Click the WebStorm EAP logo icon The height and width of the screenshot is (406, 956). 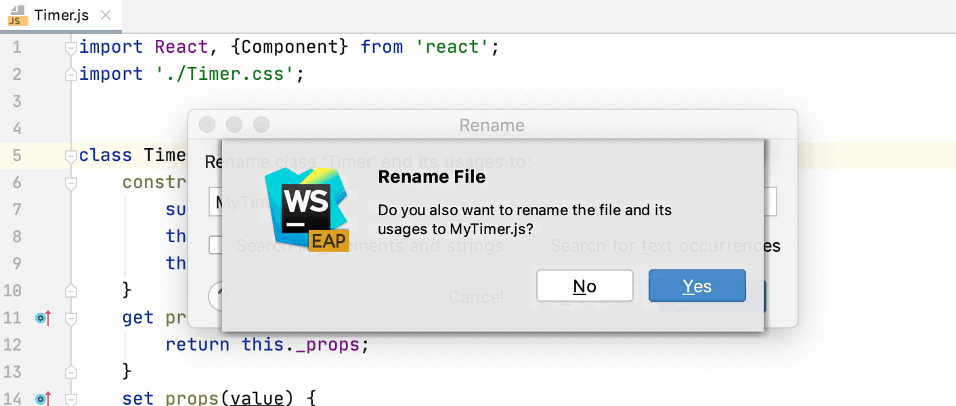[x=307, y=209]
